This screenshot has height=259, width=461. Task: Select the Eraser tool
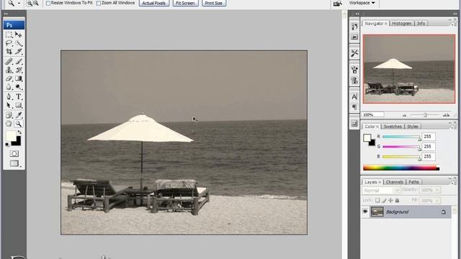(x=9, y=78)
